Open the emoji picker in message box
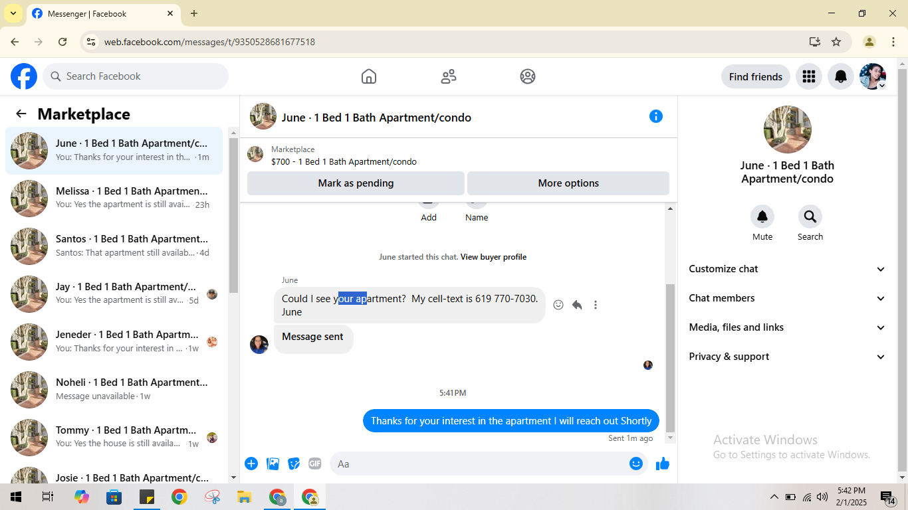Viewport: 908px width, 510px height. pyautogui.click(x=636, y=464)
